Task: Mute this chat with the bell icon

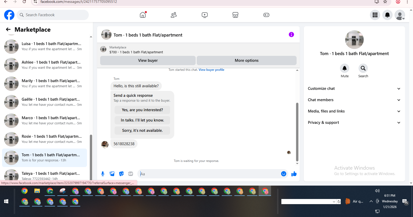Action: (345, 68)
